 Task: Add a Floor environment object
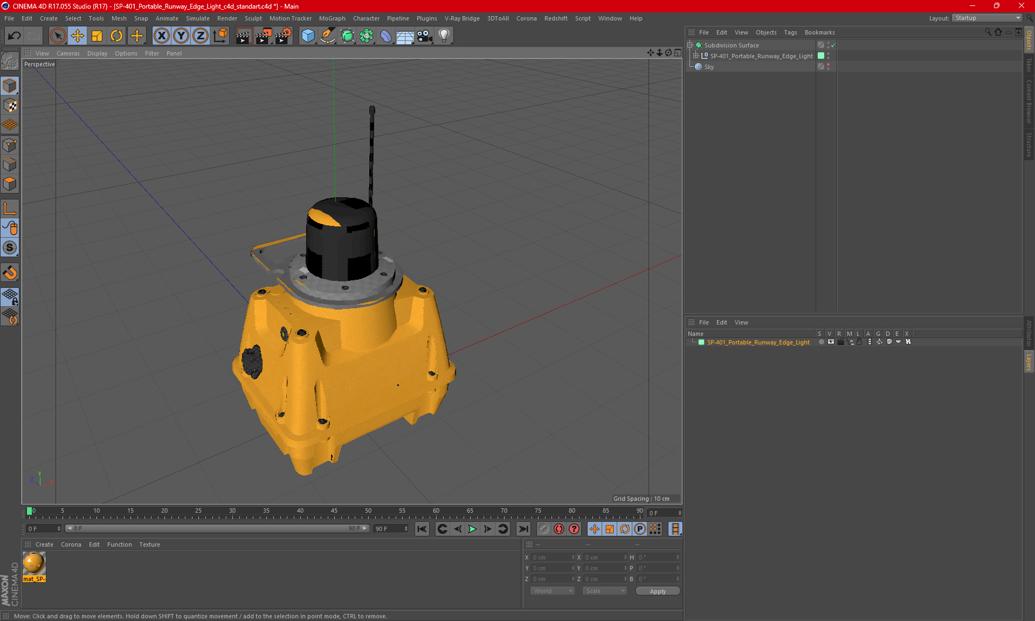point(405,36)
